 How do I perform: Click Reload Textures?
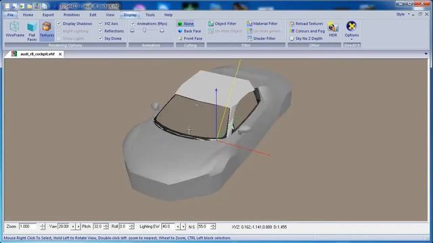(x=306, y=24)
